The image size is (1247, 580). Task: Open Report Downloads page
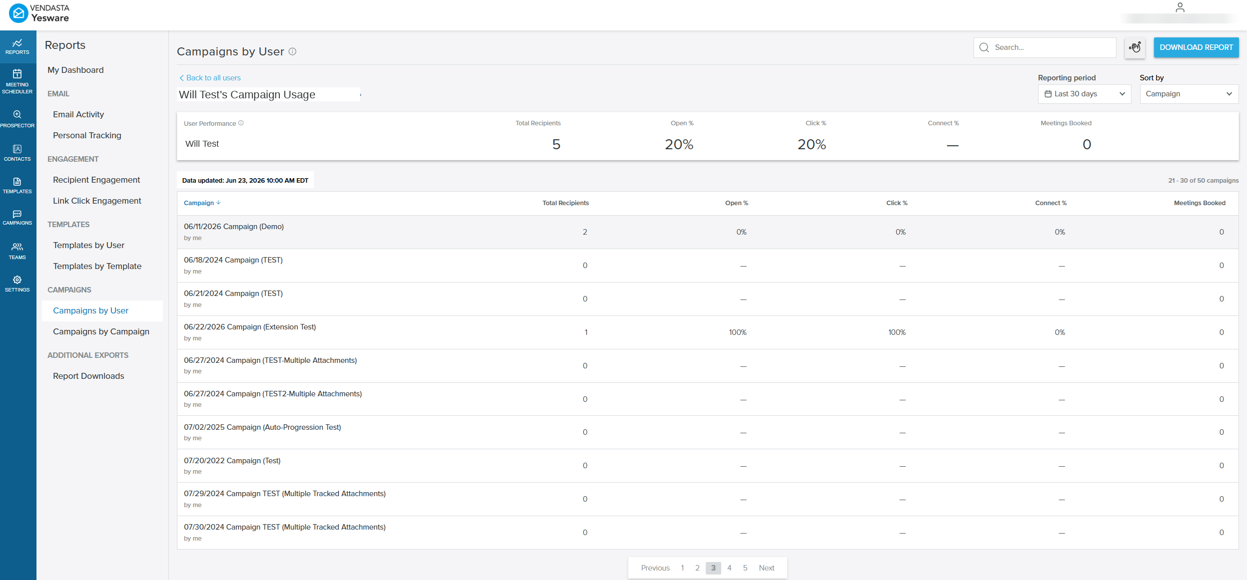click(x=88, y=376)
